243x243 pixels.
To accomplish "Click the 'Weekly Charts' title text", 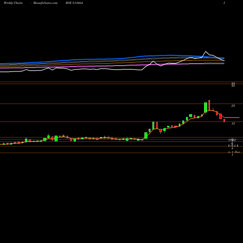I will point(13,3).
